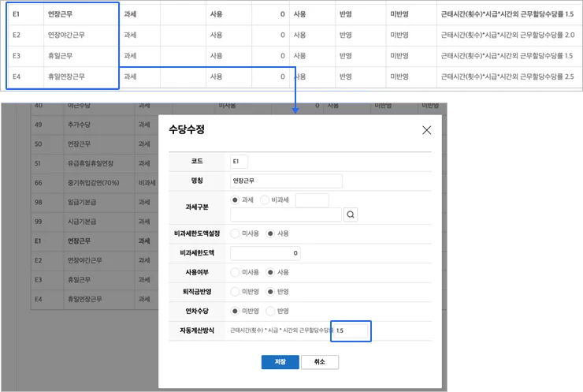
Task: Click the 코드 input field containing E1
Action: pos(239,161)
